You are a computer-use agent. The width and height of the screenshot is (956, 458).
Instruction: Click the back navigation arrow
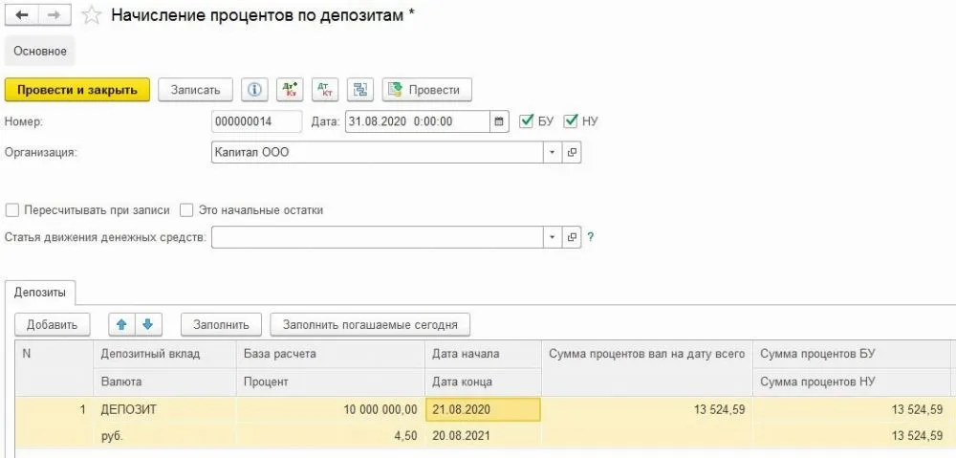21,15
